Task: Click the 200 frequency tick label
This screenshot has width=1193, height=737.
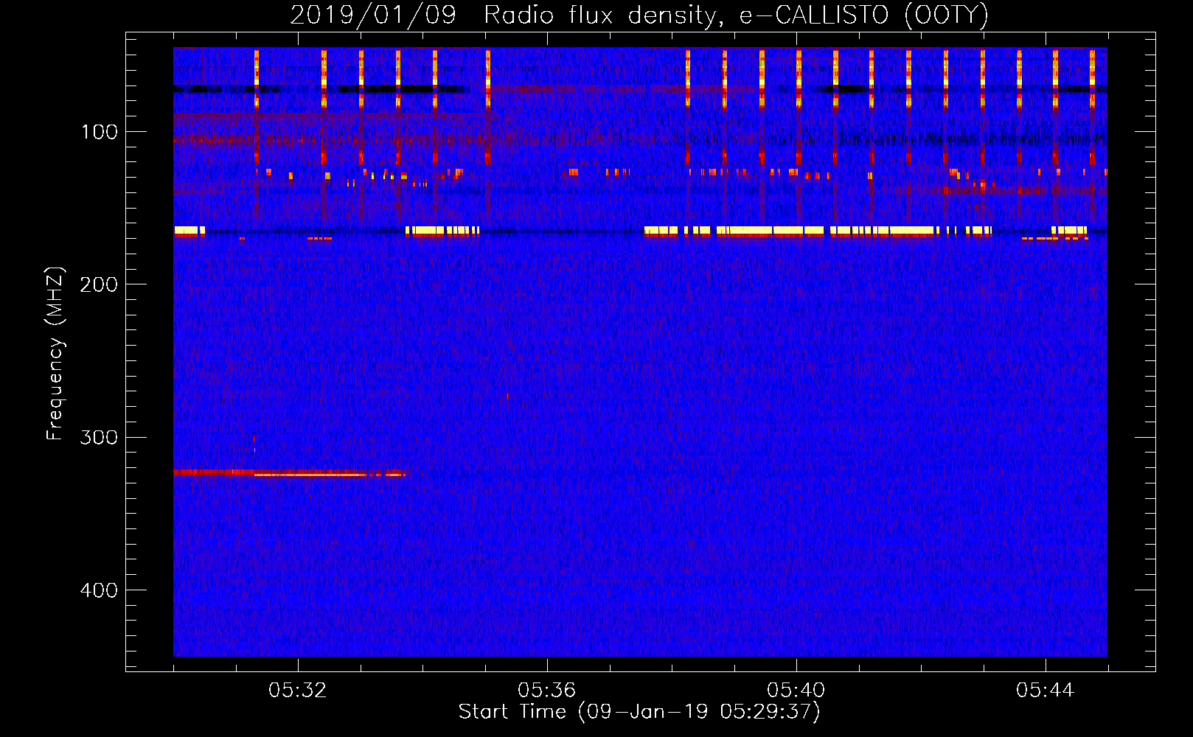Action: tap(99, 284)
